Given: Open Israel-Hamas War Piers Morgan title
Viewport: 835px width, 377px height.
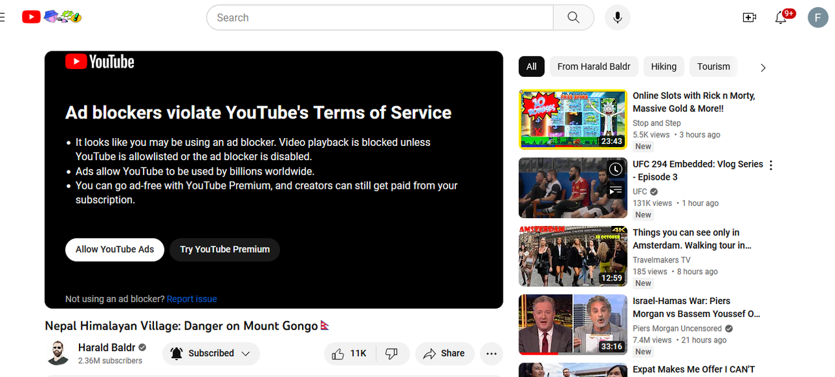Looking at the screenshot, I should click(697, 307).
